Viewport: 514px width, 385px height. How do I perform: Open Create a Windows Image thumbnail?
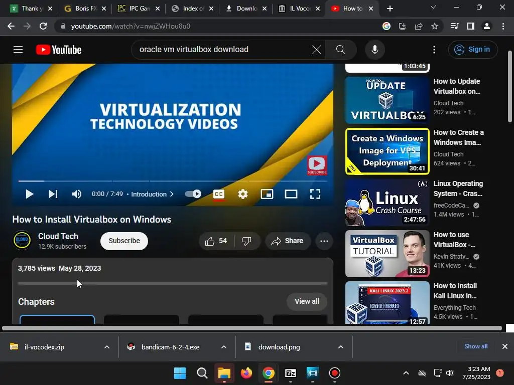coord(387,151)
